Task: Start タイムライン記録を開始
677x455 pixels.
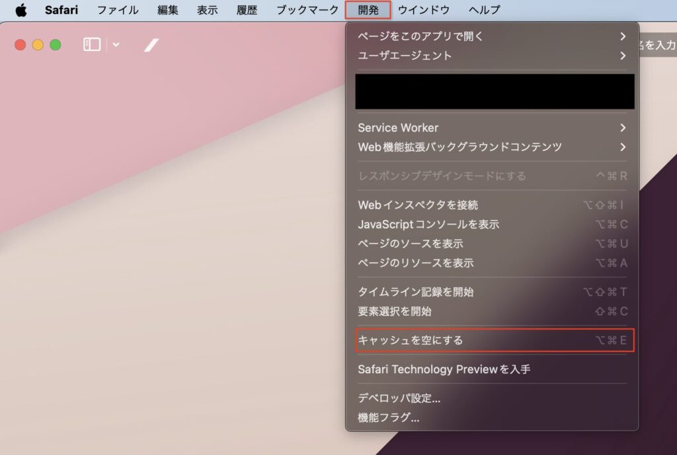Action: click(416, 292)
